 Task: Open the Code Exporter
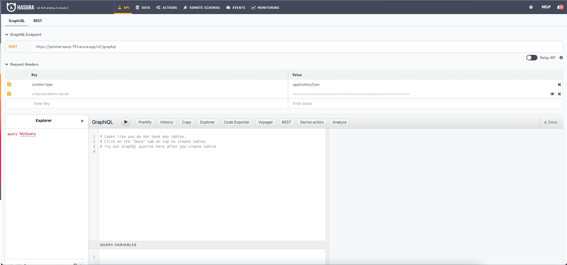(x=237, y=122)
